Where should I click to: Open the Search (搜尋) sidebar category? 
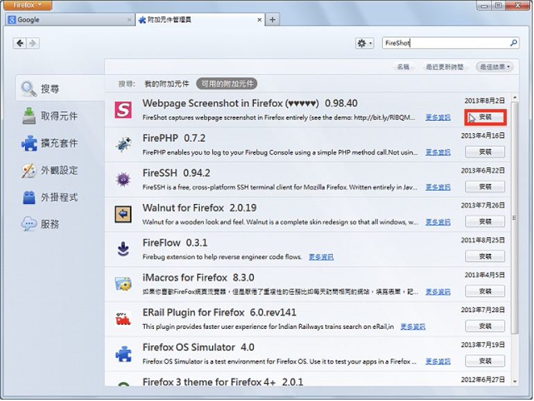tap(60, 89)
